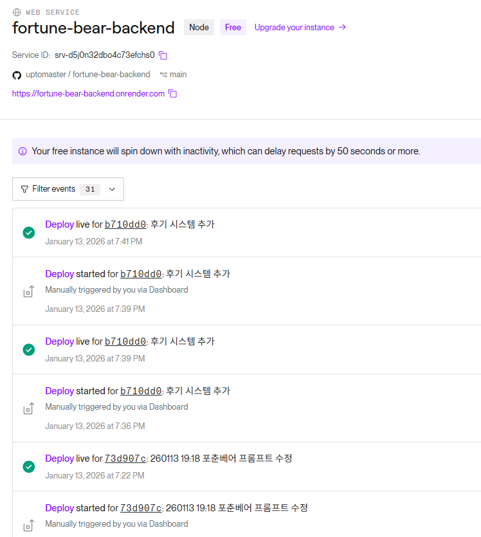Image resolution: width=481 pixels, height=537 pixels.
Task: Click the globe icon beside WEB SERVICE
Action: point(17,12)
